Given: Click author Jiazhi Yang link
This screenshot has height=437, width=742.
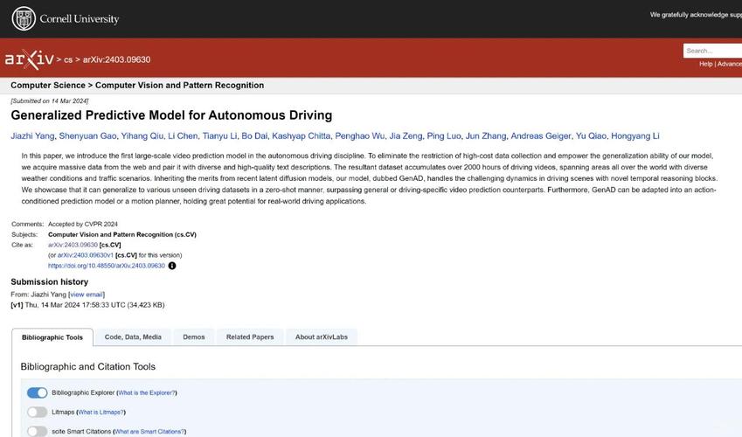Looking at the screenshot, I should pyautogui.click(x=31, y=136).
